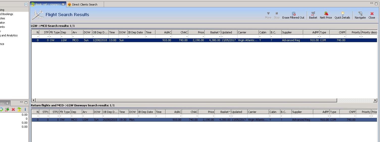This screenshot has height=142, width=380.
Task: Click Updated column header in outbound table
Action: pos(229,32)
